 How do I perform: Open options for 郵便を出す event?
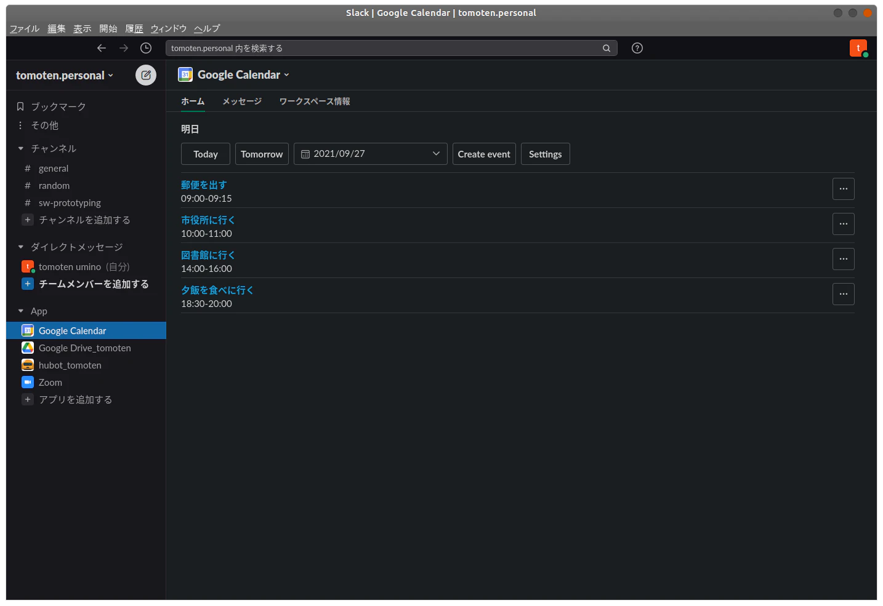tap(844, 189)
